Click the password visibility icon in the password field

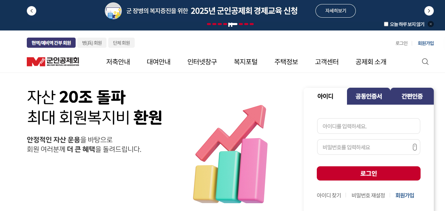pos(414,147)
